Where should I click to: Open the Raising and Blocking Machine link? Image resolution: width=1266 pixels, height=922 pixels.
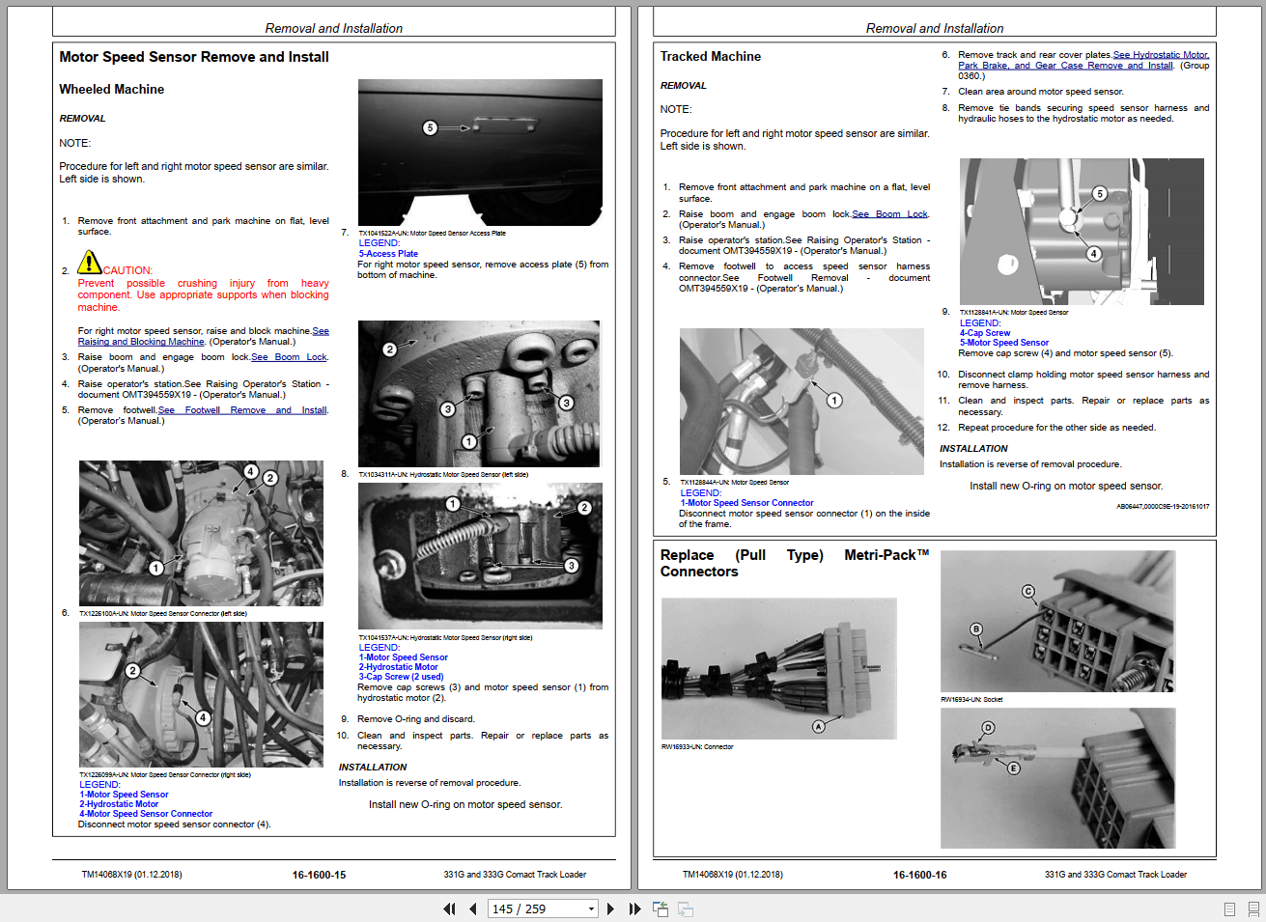coord(141,342)
